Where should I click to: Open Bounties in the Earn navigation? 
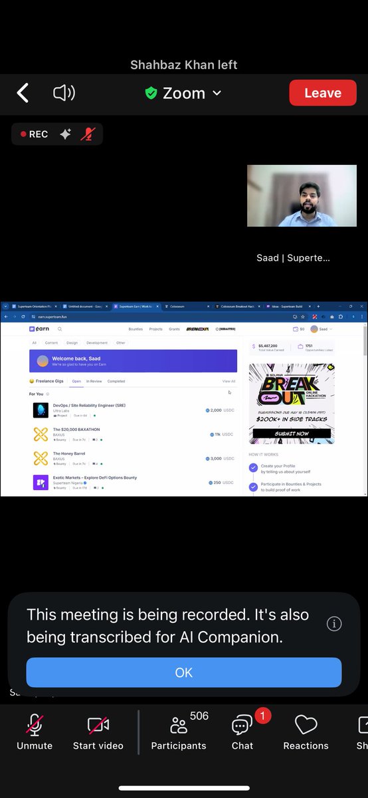point(136,329)
